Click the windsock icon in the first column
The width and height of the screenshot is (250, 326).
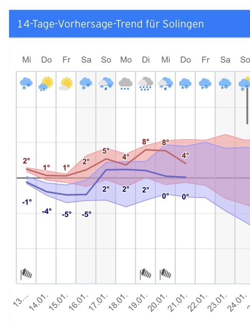pos(26,274)
